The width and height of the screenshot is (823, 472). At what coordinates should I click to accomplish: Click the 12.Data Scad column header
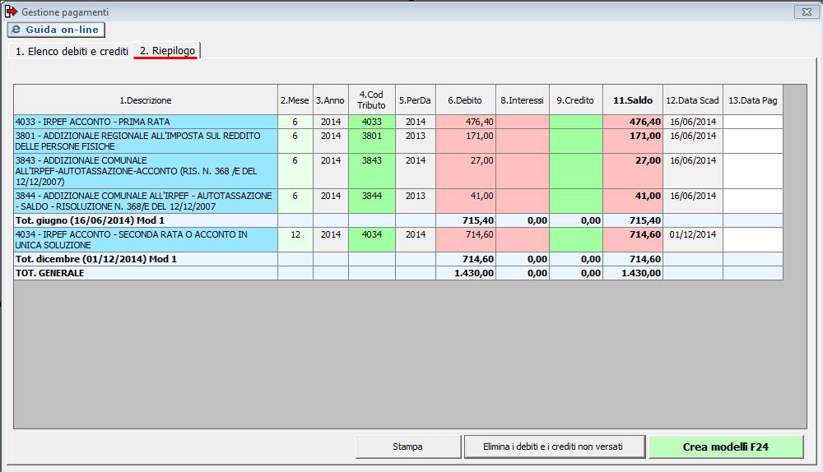pos(692,100)
